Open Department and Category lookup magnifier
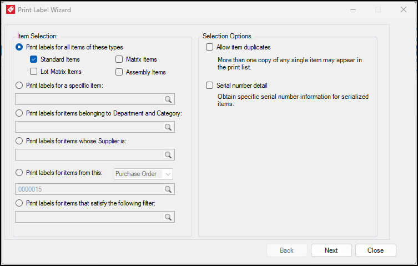418x266 pixels. [168, 127]
